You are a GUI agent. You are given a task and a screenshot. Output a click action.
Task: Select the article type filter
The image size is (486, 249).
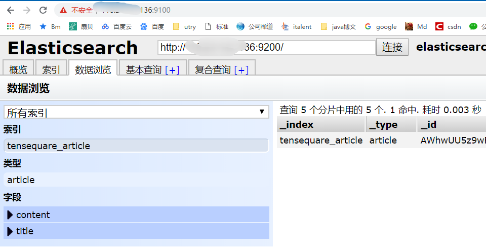pos(136,180)
